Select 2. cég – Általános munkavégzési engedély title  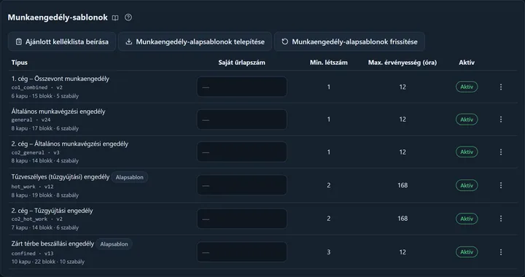(70, 144)
